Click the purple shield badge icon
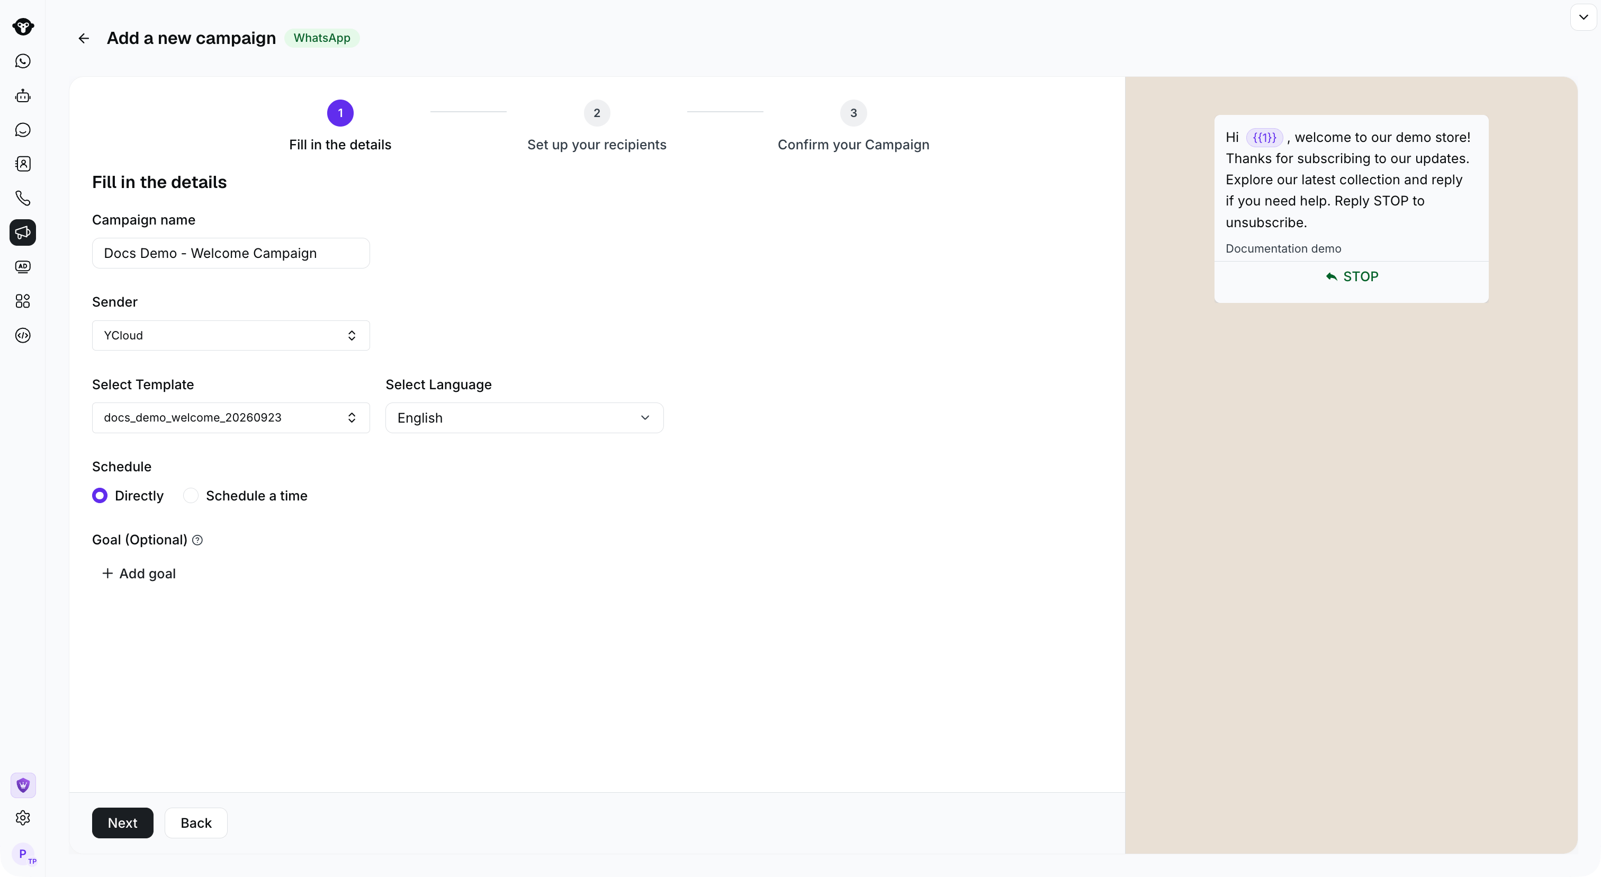This screenshot has width=1601, height=877. pyautogui.click(x=23, y=785)
